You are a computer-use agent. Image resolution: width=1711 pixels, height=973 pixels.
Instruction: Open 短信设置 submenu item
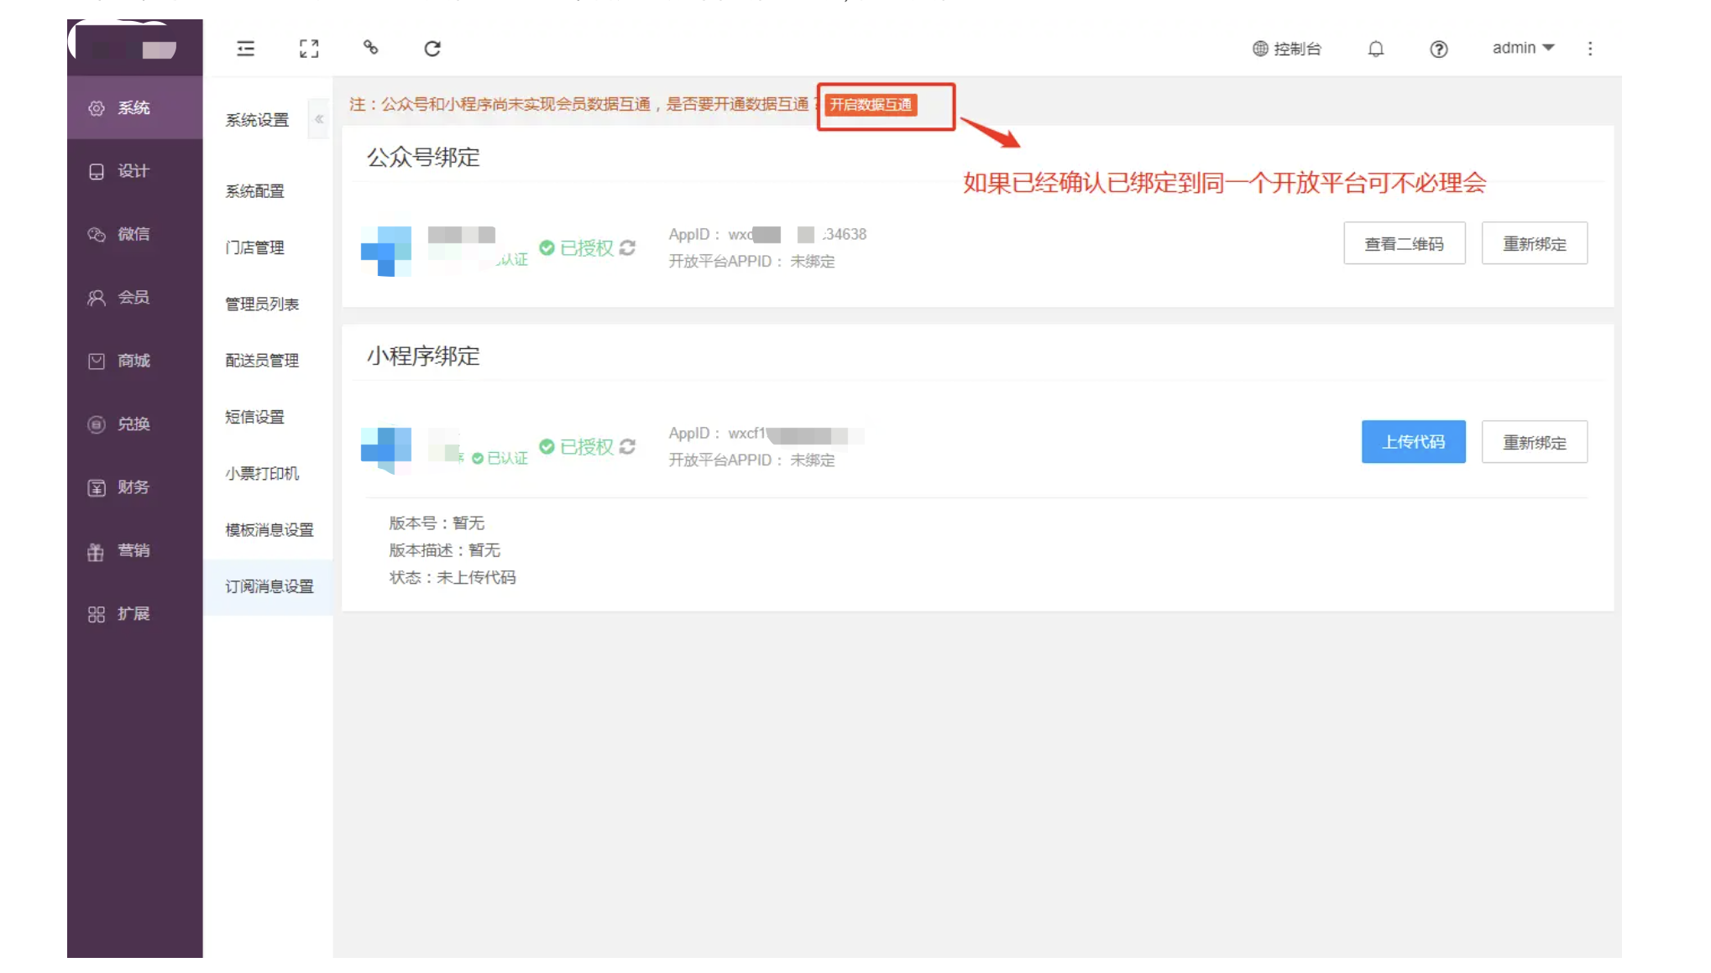point(254,417)
